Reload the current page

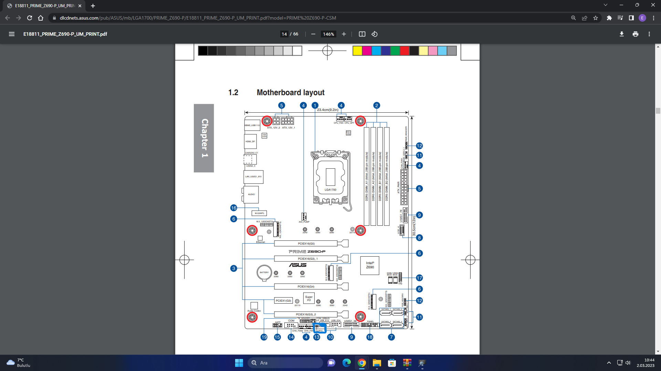point(30,18)
